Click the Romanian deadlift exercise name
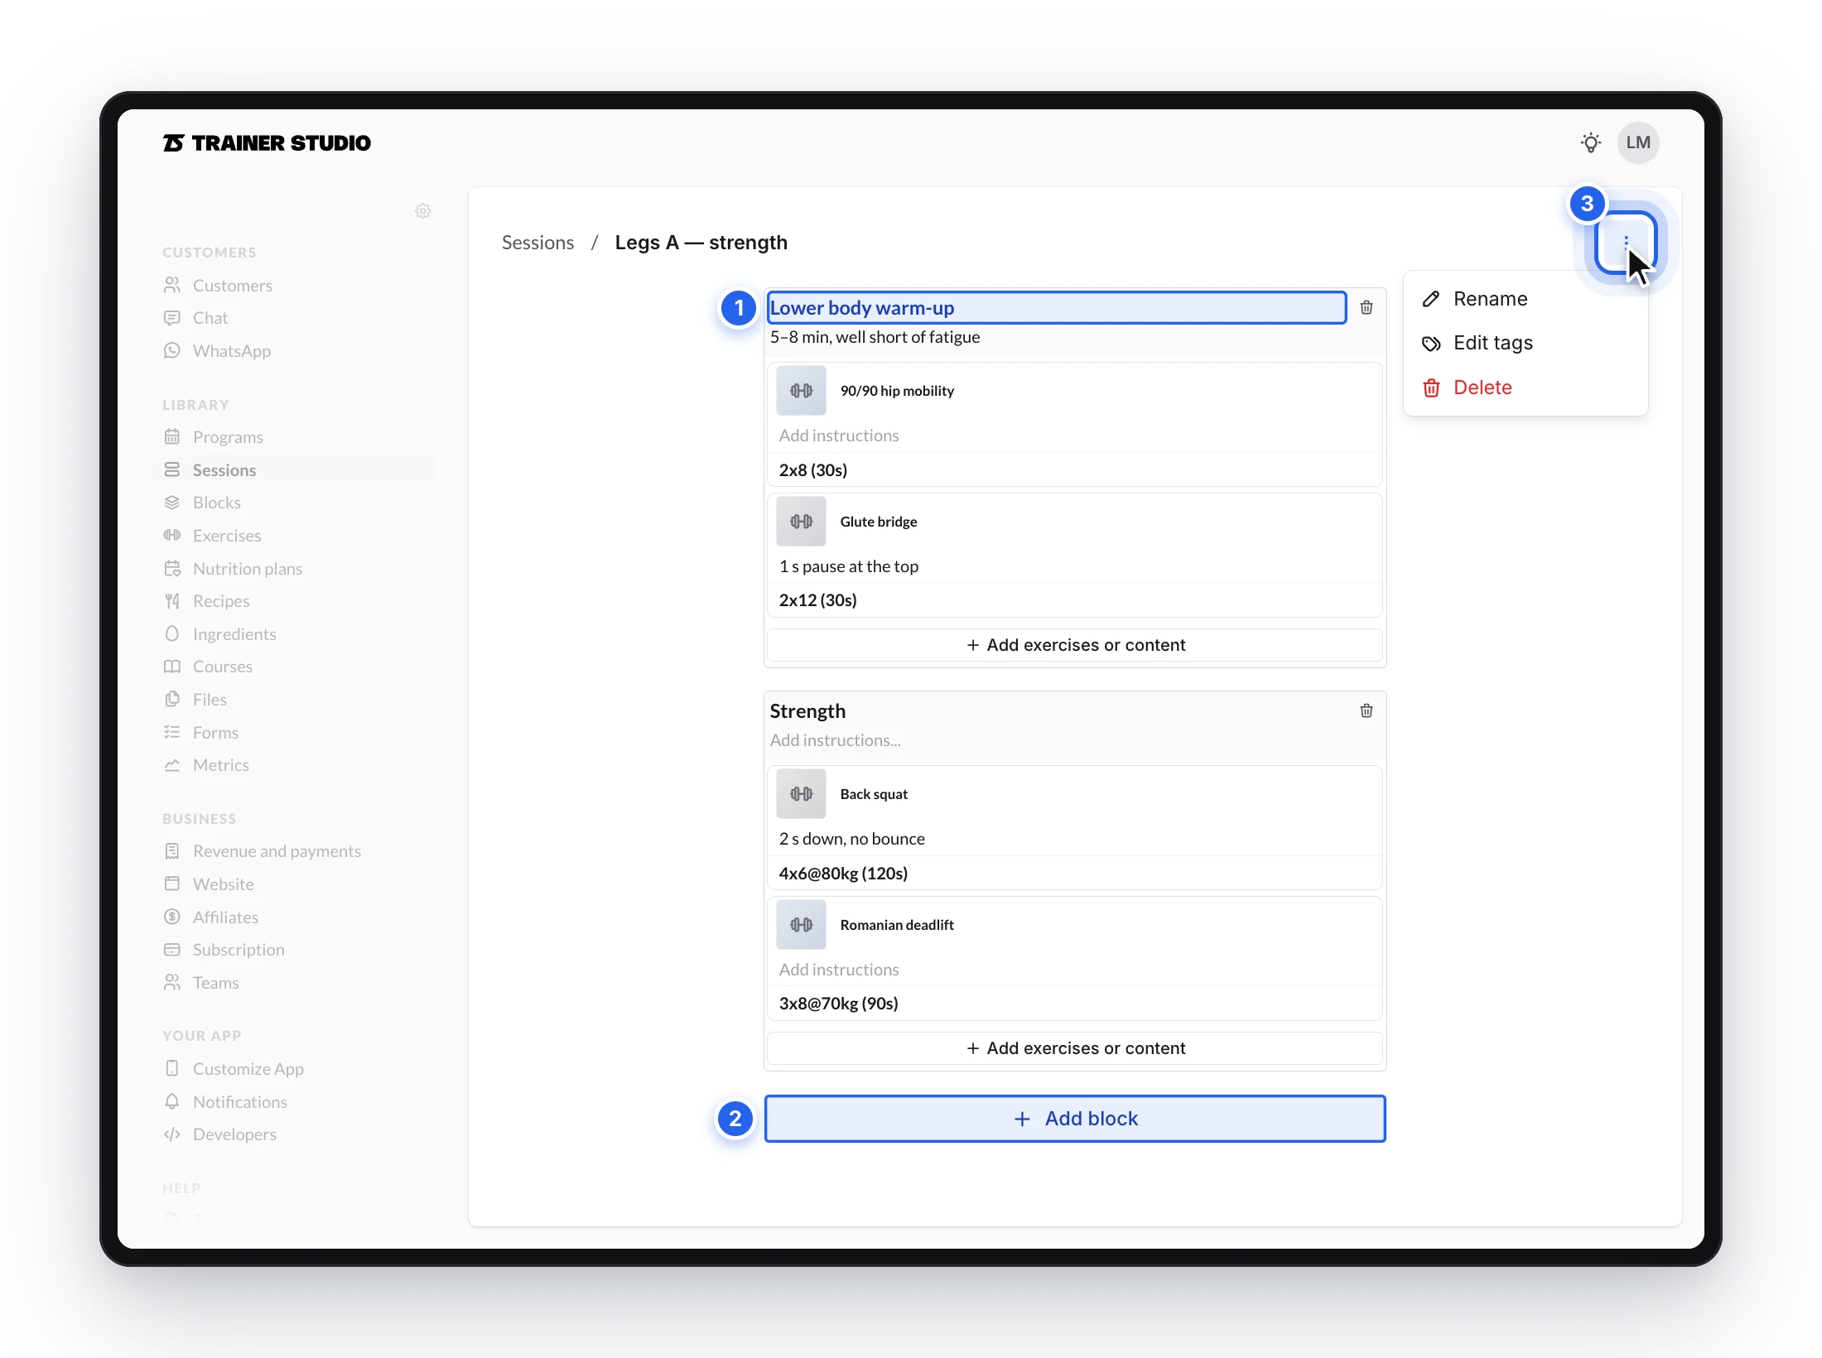The width and height of the screenshot is (1822, 1358). pyautogui.click(x=897, y=925)
